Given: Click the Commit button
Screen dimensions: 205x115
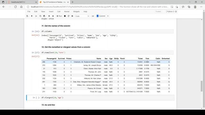Looking at the screenshot, I should [x=101, y=16].
